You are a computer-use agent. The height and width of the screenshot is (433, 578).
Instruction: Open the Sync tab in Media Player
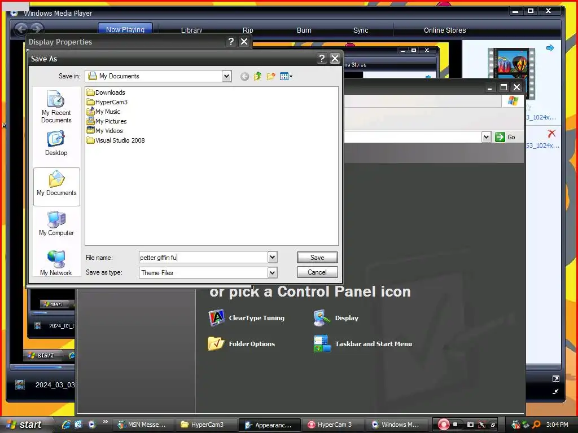click(361, 30)
